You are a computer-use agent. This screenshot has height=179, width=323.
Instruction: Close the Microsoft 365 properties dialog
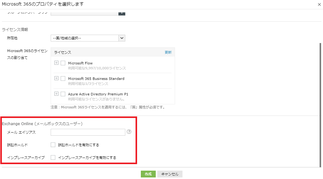(x=319, y=4)
